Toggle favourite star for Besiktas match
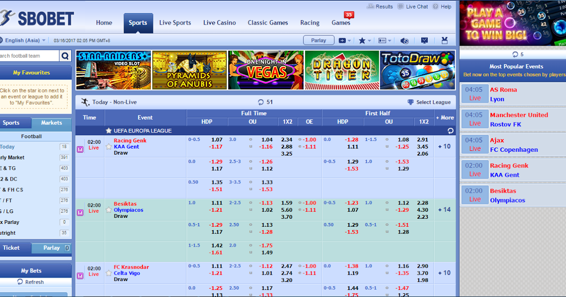The width and height of the screenshot is (566, 297). (x=109, y=210)
